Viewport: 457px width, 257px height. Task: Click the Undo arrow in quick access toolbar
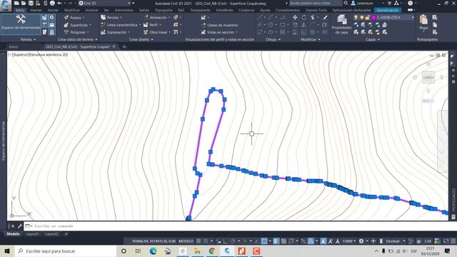click(59, 3)
